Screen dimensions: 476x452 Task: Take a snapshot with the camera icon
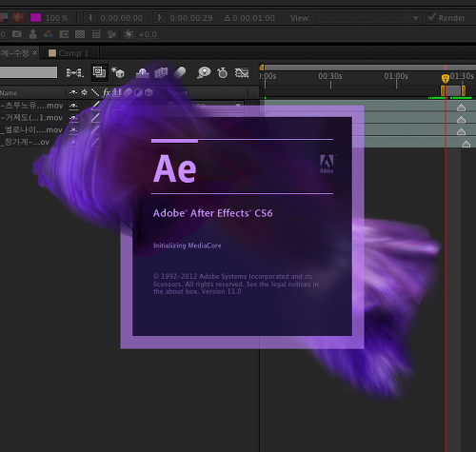[x=17, y=34]
